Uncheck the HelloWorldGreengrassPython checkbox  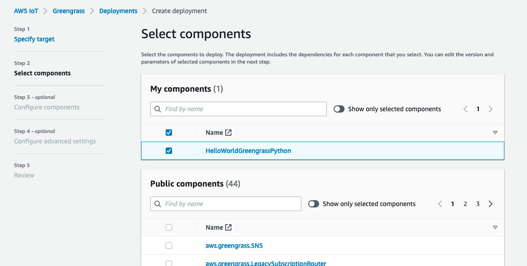point(169,151)
